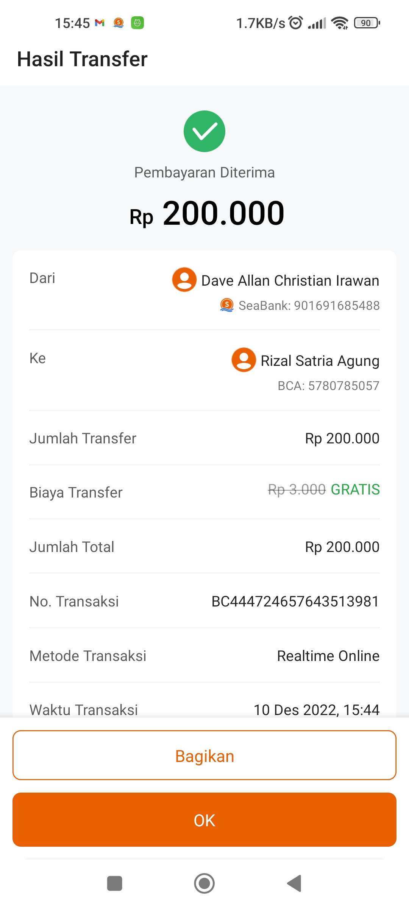409x908 pixels.
Task: Tap the Gmail notification icon in status bar
Action: click(x=100, y=23)
